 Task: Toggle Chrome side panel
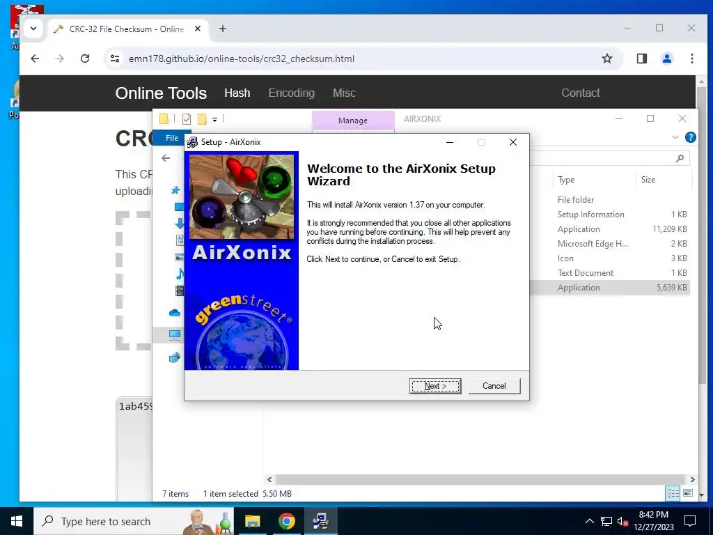click(x=641, y=59)
